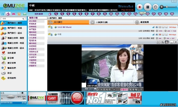Vote frown face on the S.H.E MV World row
The width and height of the screenshot is (178, 107).
(x=166, y=27)
